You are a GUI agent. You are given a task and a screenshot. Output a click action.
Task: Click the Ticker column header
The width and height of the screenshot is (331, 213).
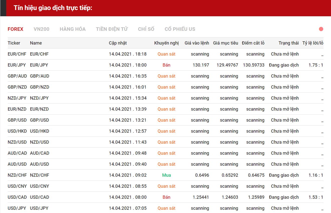[14, 43]
